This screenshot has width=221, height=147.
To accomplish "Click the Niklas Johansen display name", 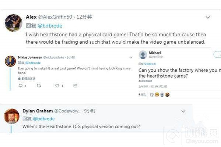I will pyautogui.click(x=30, y=58).
